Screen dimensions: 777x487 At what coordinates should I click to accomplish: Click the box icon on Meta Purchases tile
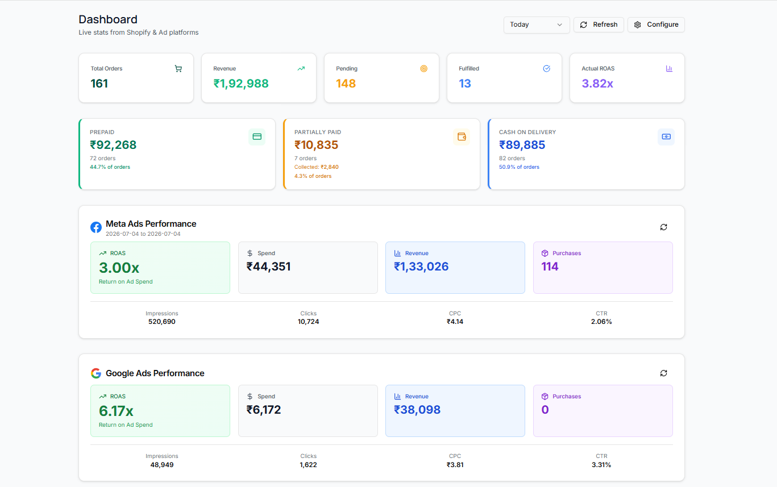[x=545, y=253]
